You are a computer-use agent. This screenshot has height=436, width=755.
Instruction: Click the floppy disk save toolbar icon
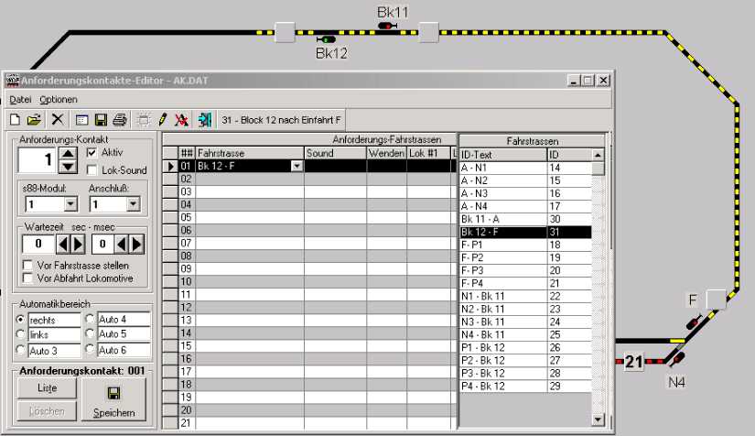(101, 119)
